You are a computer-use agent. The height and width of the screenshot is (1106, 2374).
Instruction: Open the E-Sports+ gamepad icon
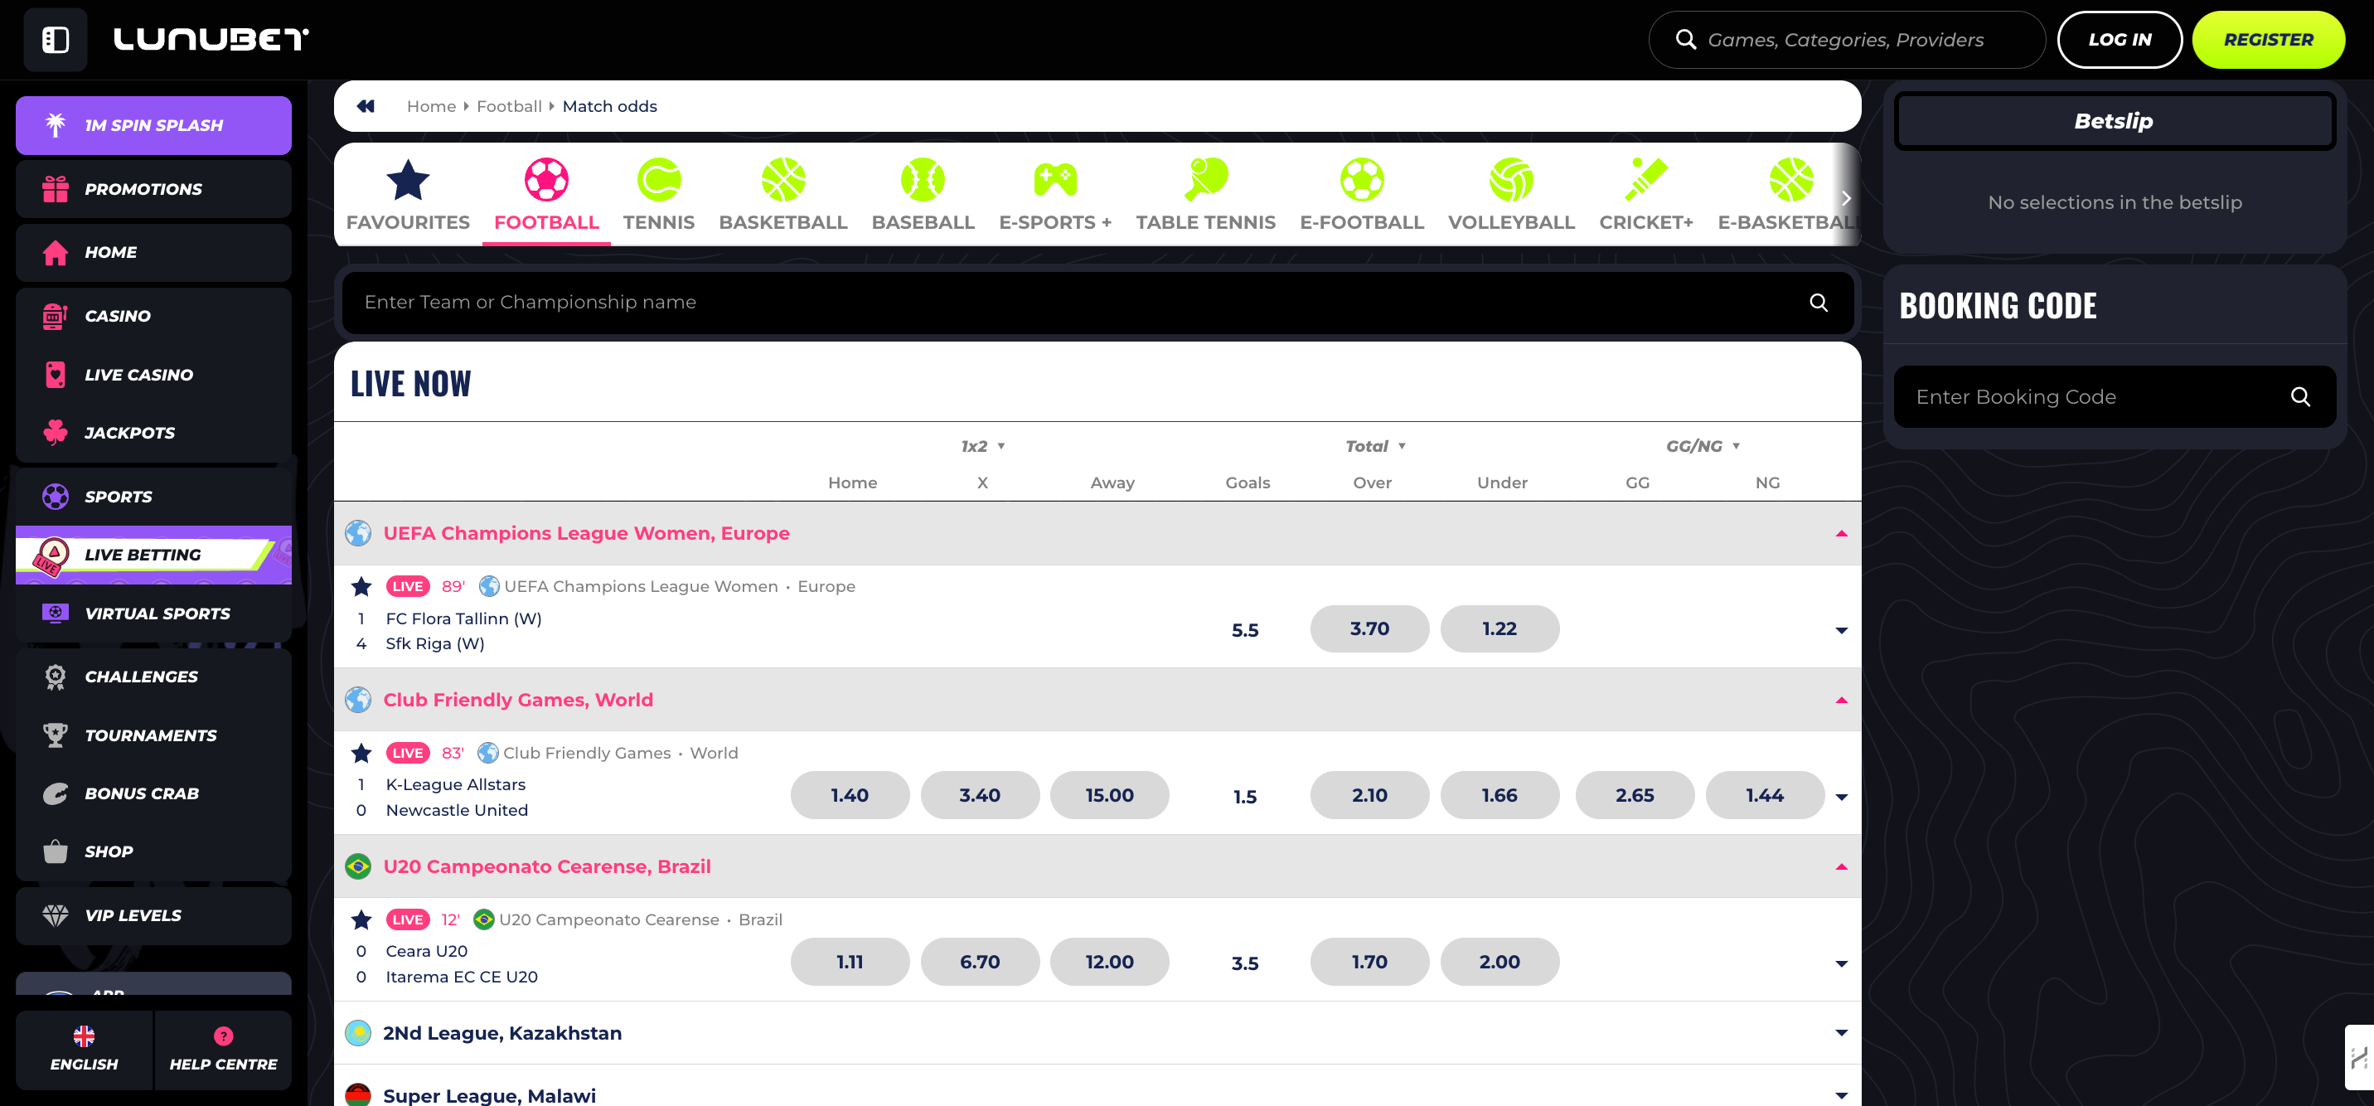1055,180
